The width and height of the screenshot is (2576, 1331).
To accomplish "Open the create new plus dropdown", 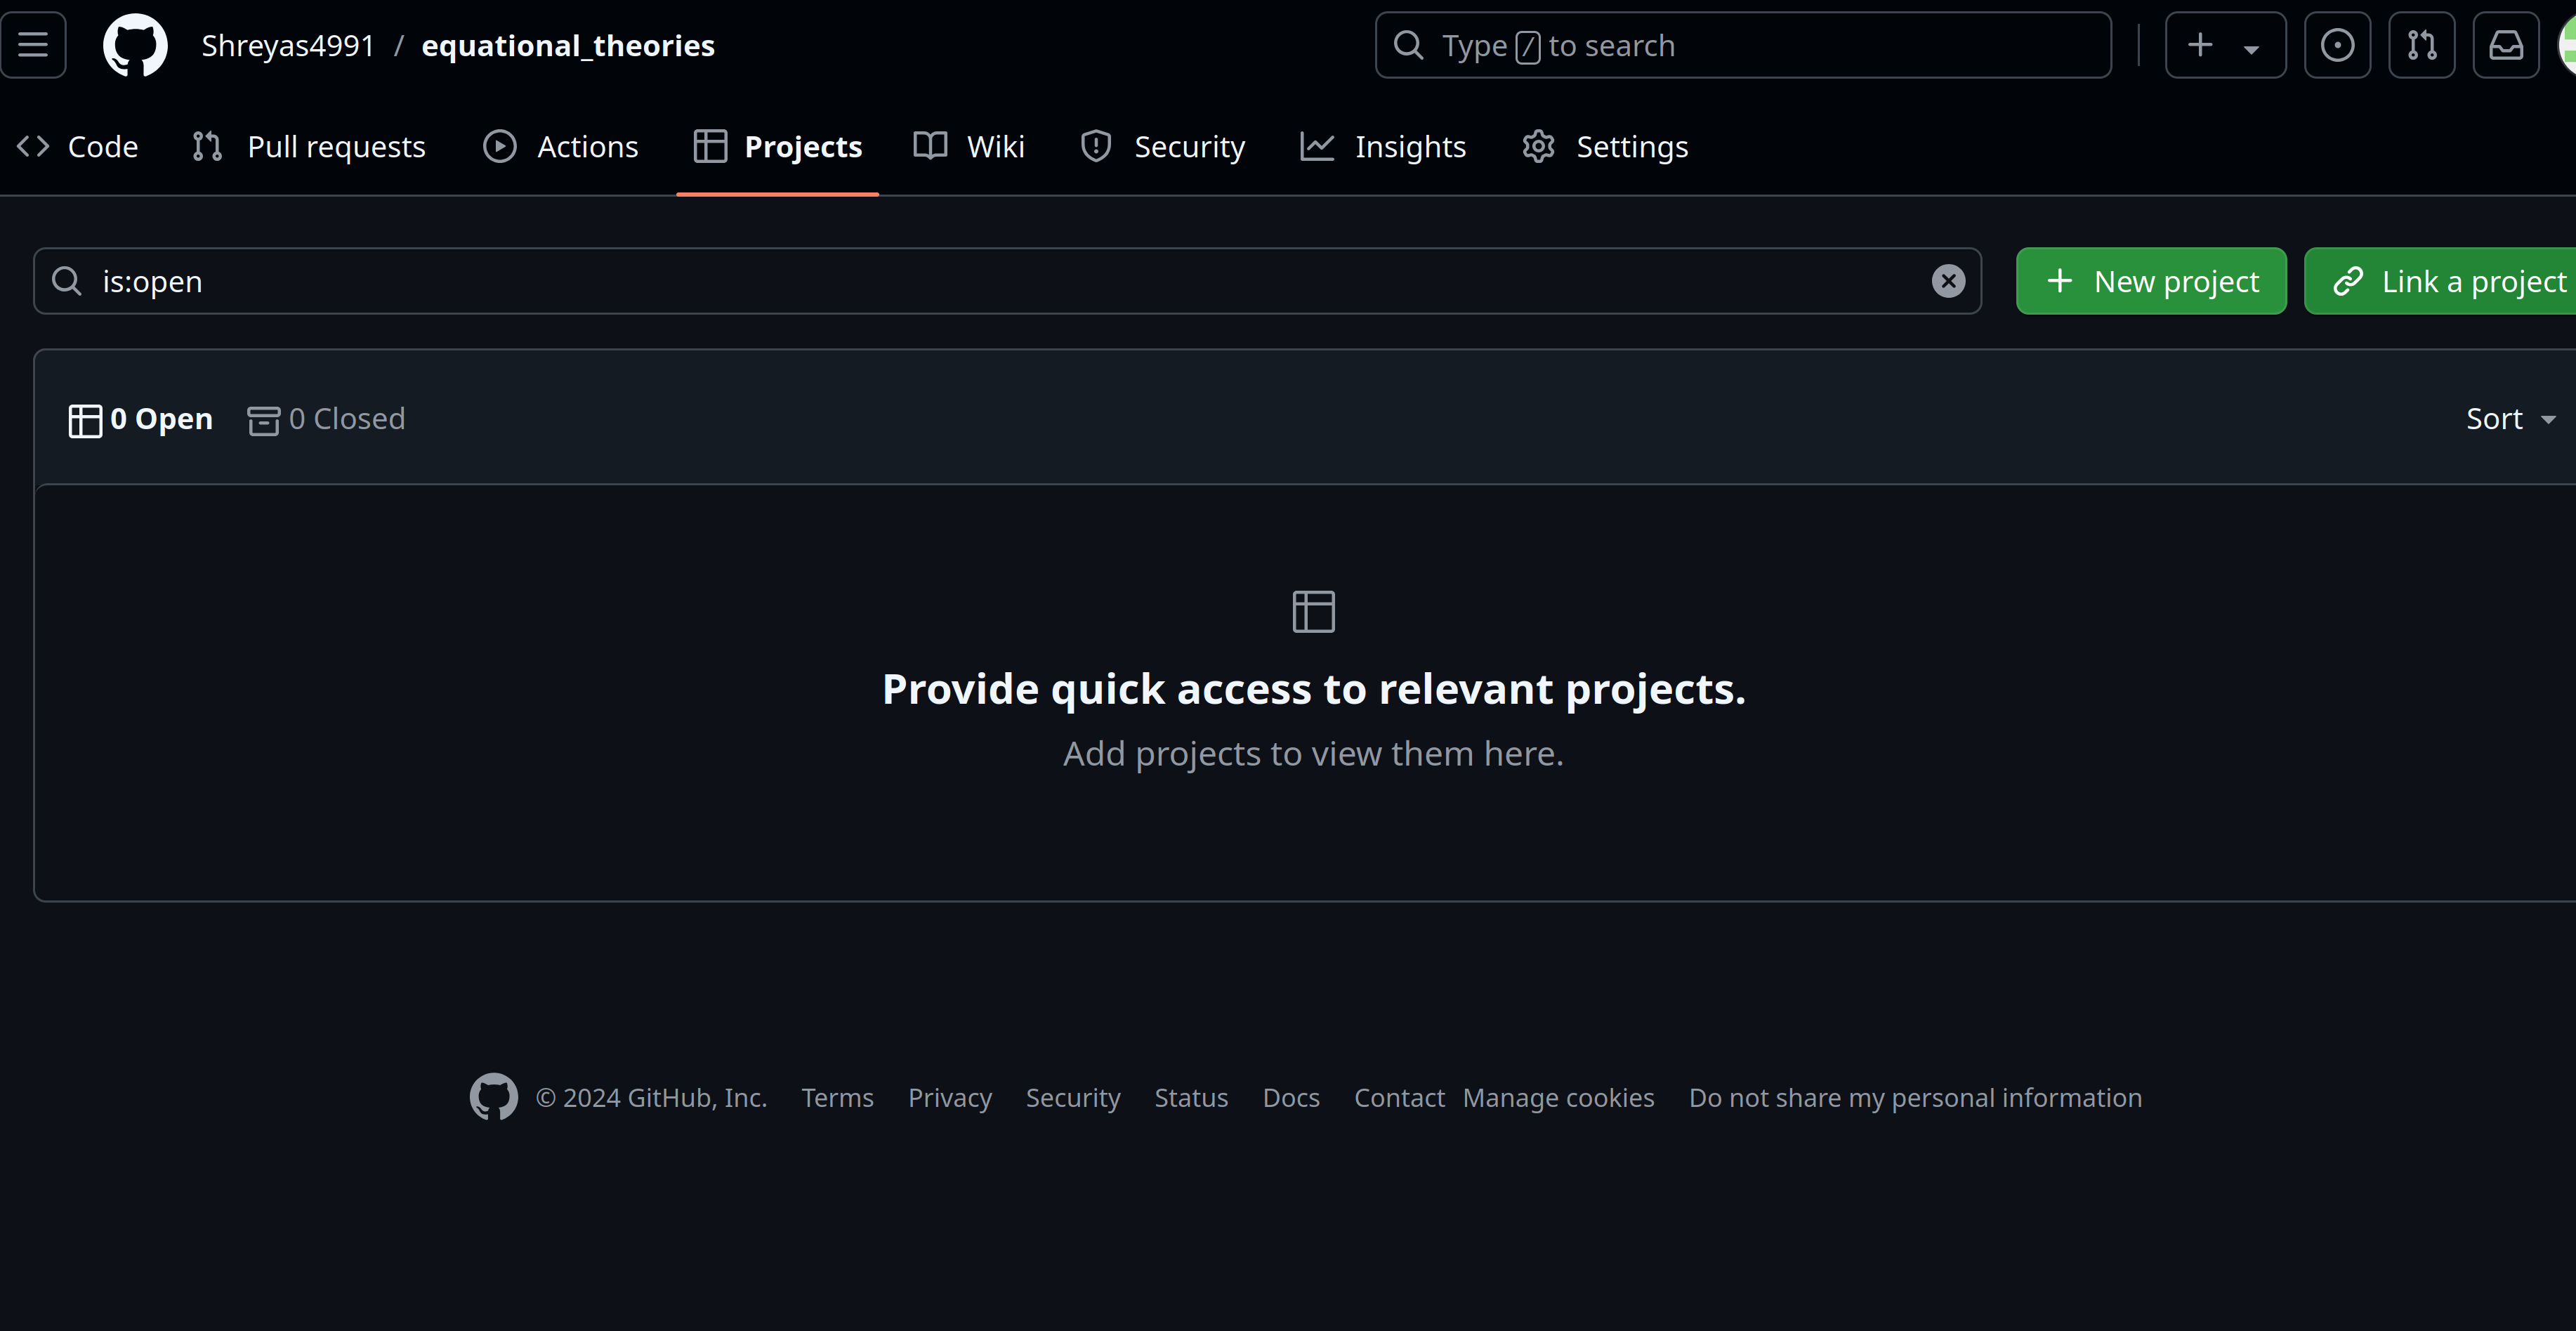I will pos(2225,45).
